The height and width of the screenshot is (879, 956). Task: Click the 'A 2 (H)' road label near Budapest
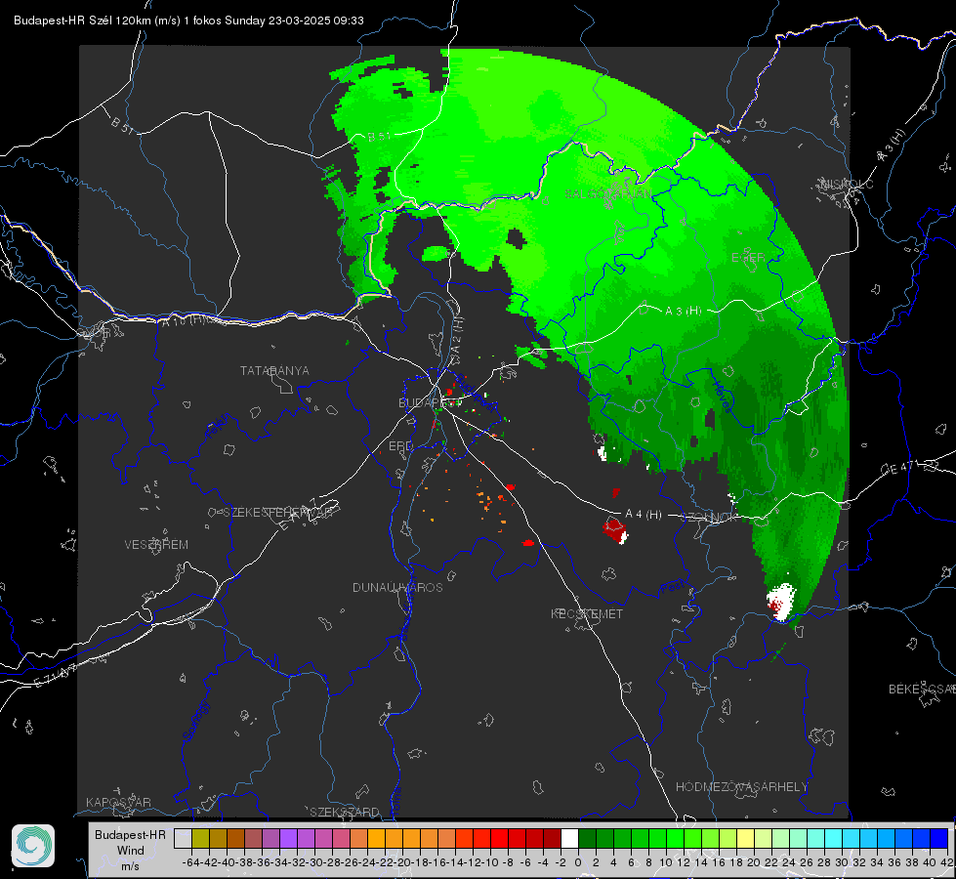click(x=458, y=335)
